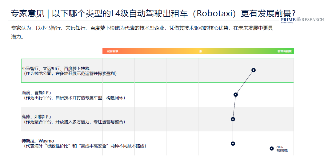Image resolution: width=332 pixels, height=165 pixels.
Task: Click the a Cision company tagline
Action: [287, 23]
